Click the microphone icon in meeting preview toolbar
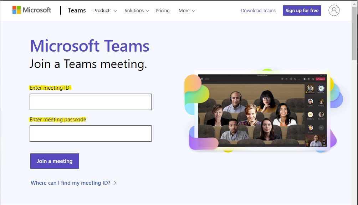This screenshot has width=358, height=205. [308, 79]
